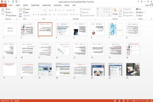The width and height of the screenshot is (153, 102).
Task: Switch to Reading View in status bar
Action: (x=123, y=101)
